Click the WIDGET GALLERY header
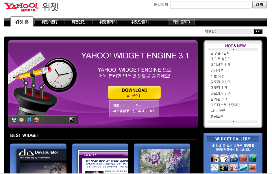This screenshot has width=272, height=174. tap(233, 139)
